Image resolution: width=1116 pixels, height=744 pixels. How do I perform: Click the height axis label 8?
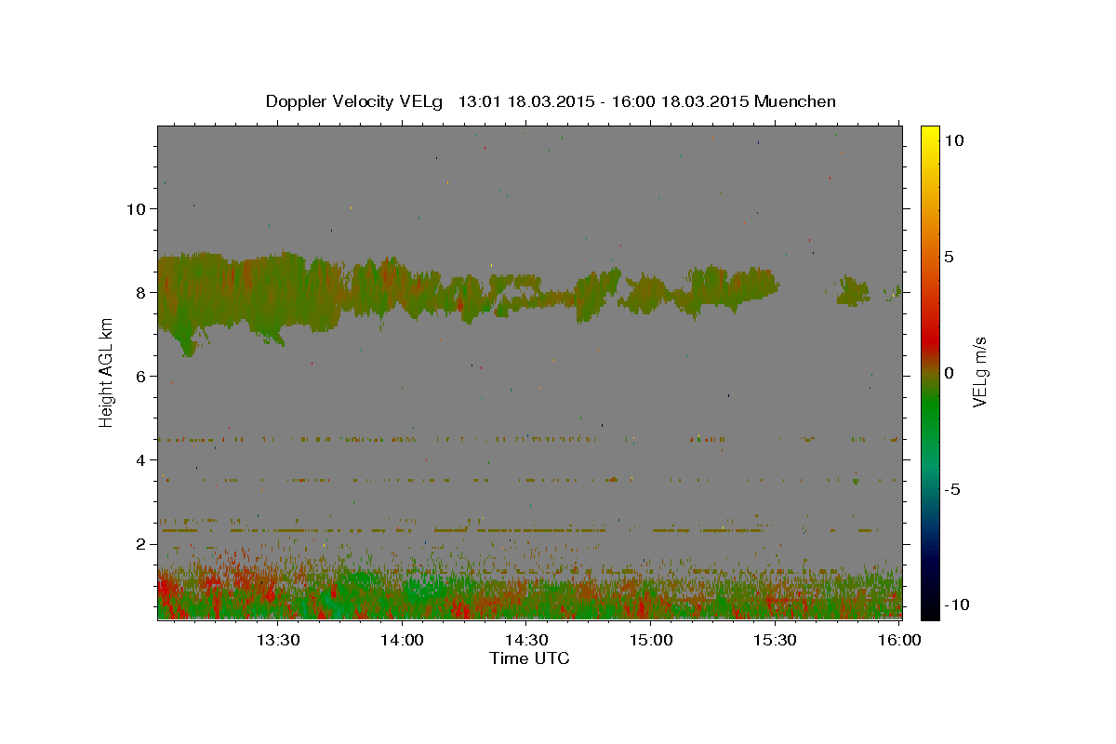click(x=139, y=292)
